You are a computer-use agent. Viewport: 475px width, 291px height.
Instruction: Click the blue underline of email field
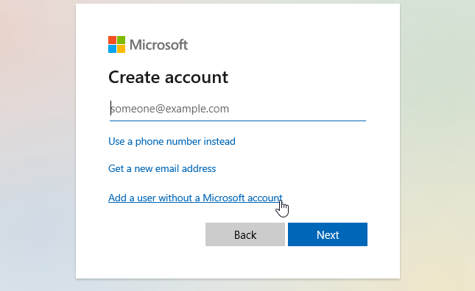(x=238, y=121)
